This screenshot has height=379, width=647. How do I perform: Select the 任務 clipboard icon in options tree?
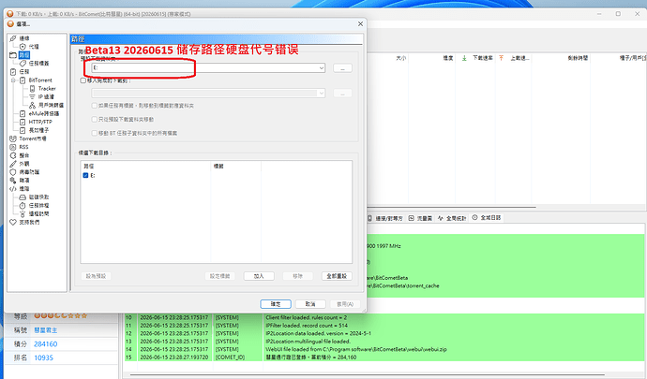click(13, 72)
